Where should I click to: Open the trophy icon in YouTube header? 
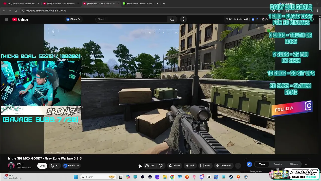pyautogui.click(x=263, y=19)
